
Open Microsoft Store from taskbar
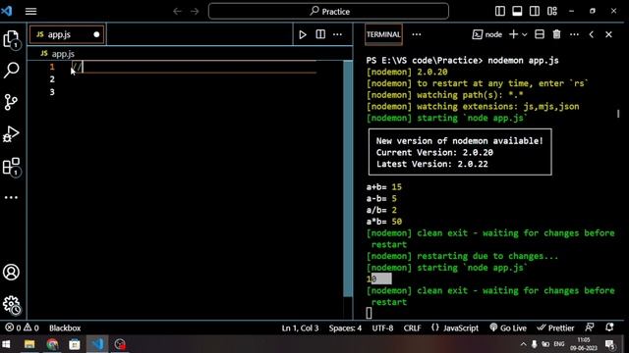tap(75, 344)
